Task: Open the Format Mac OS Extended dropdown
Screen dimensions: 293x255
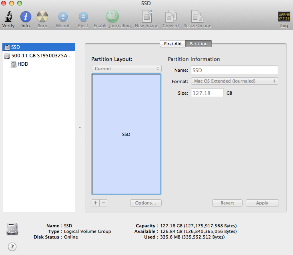Action: (235, 81)
